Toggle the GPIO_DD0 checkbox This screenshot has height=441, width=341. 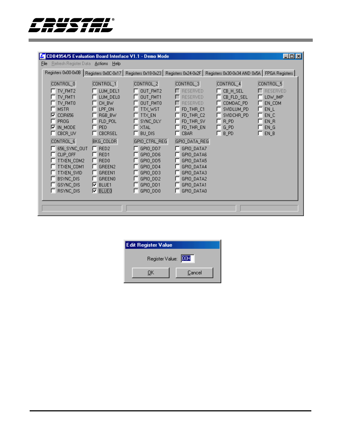(x=136, y=191)
